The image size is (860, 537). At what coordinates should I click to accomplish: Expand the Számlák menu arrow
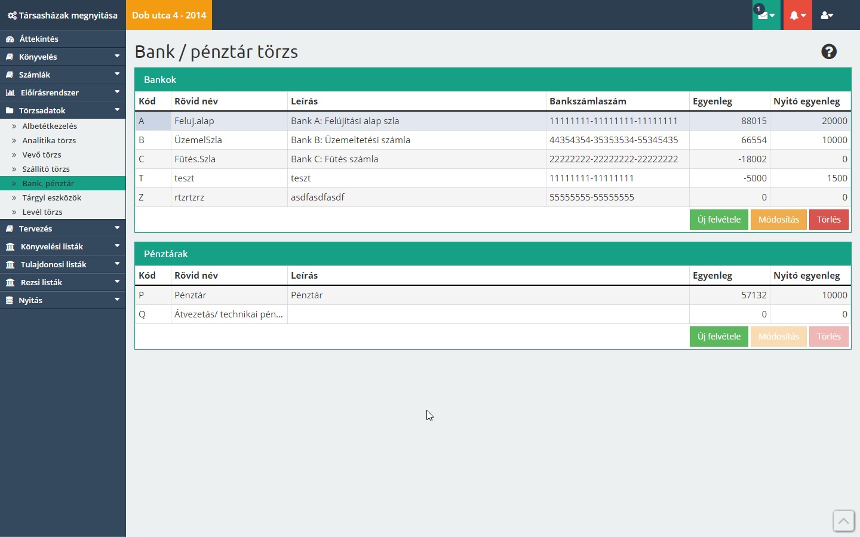point(117,75)
